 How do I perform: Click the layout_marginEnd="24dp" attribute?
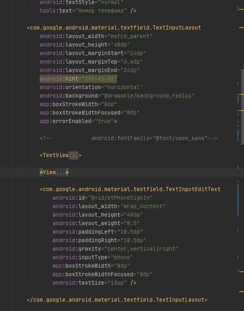pyautogui.click(x=89, y=70)
